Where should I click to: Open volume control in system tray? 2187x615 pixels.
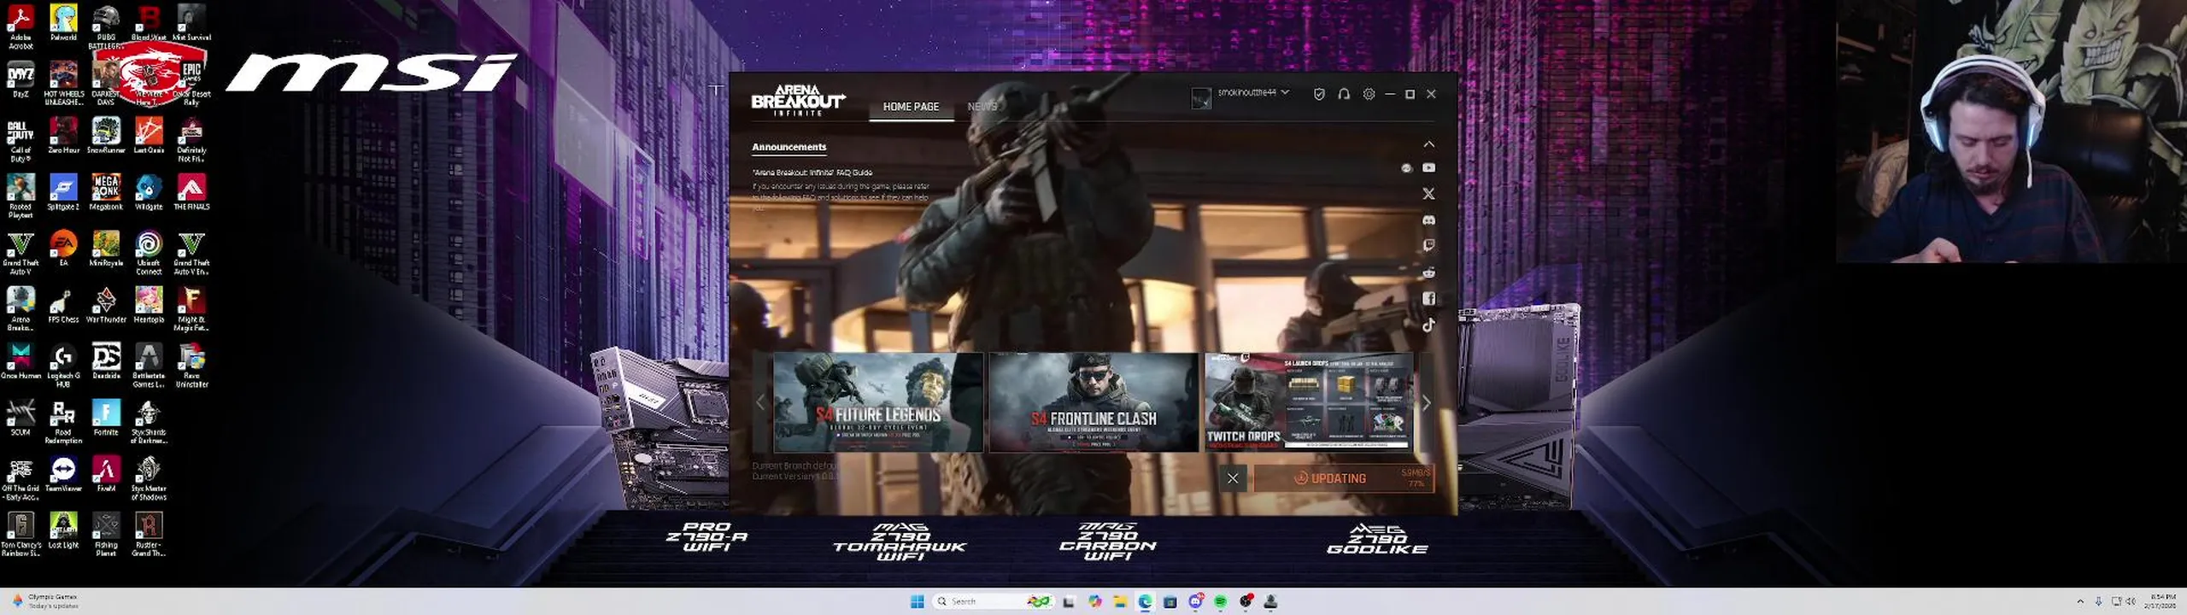point(2131,601)
